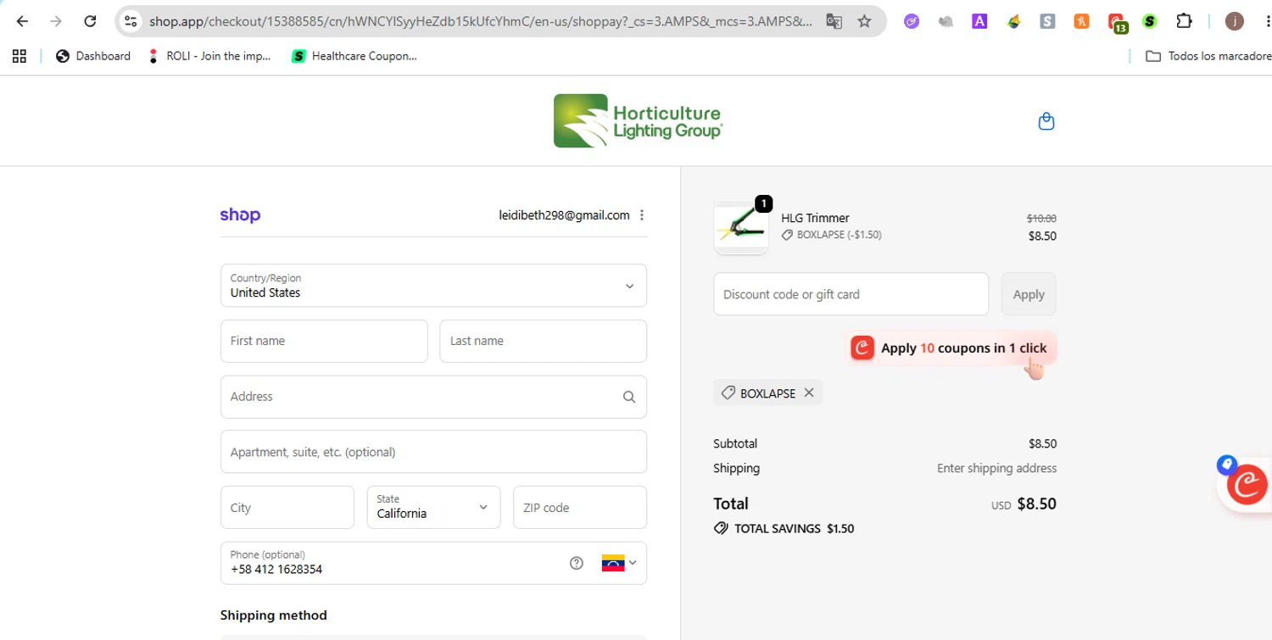Click the Shop logo

240,215
